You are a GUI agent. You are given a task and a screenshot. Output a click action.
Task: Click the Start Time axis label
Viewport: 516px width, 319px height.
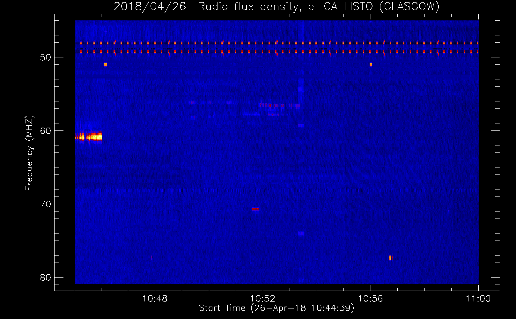point(276,308)
